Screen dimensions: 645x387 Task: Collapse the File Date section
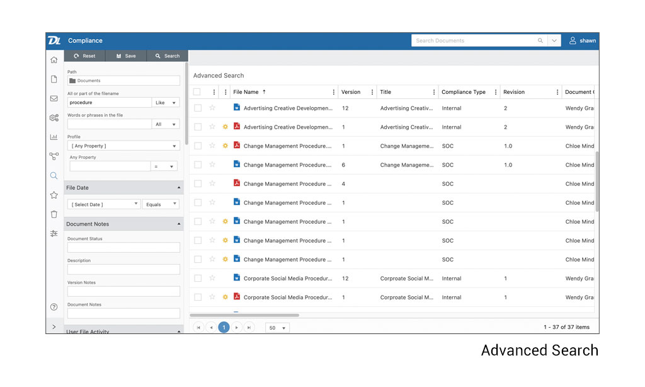tap(178, 188)
